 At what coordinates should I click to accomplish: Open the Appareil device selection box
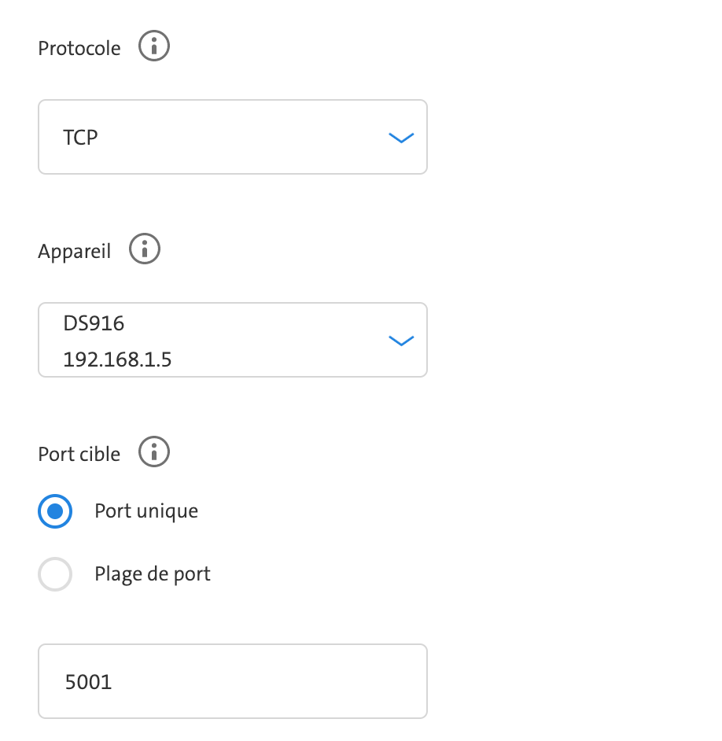(x=233, y=340)
